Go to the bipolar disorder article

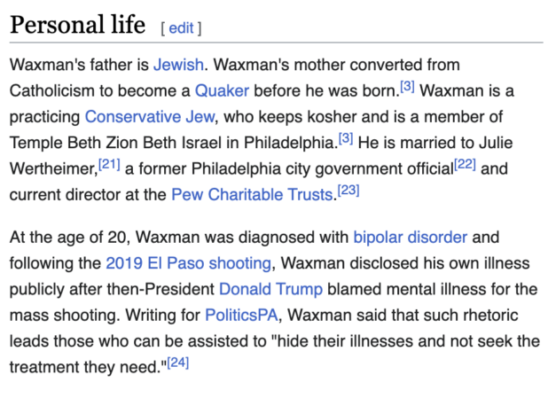(411, 238)
